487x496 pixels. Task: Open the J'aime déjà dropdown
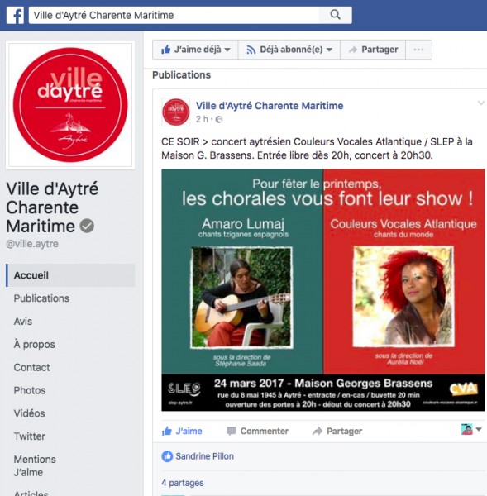(195, 50)
